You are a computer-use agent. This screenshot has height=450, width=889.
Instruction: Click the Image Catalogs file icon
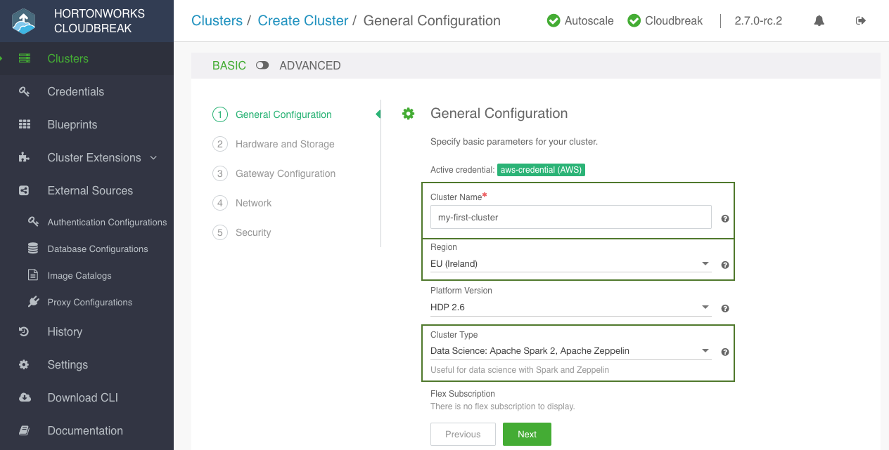[33, 275]
